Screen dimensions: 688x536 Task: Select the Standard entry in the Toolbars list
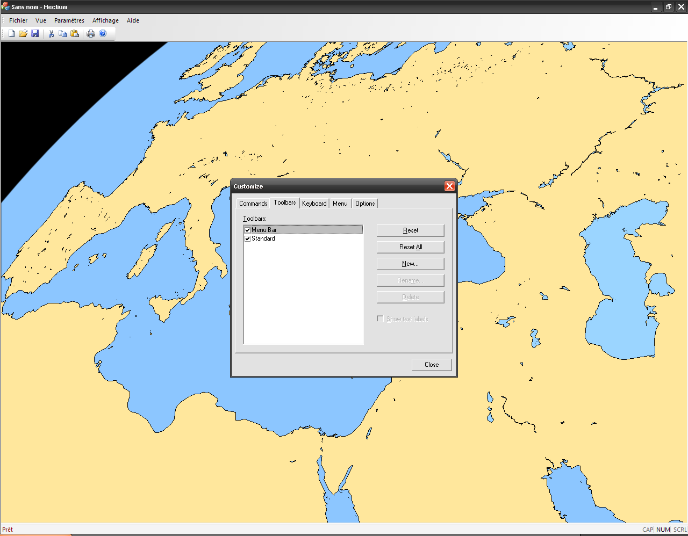pyautogui.click(x=263, y=238)
